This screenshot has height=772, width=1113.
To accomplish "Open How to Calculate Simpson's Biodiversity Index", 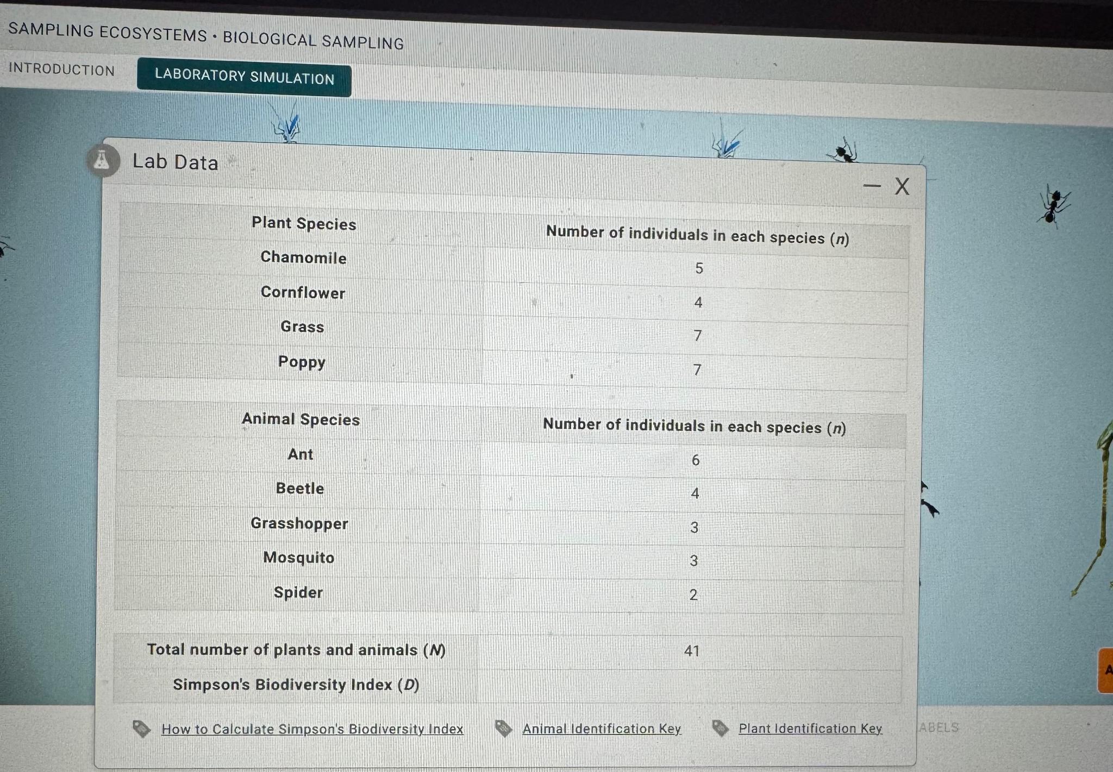I will point(311,729).
